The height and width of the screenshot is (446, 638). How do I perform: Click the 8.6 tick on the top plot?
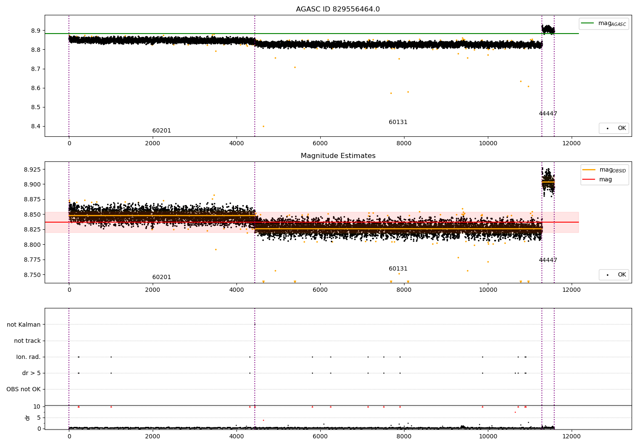point(36,88)
